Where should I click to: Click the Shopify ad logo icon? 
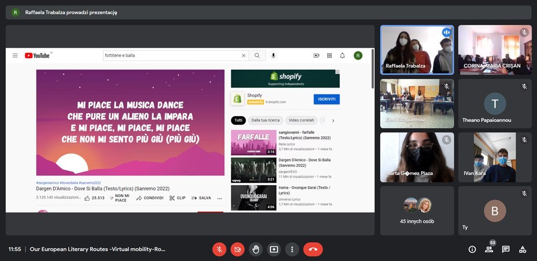tap(238, 99)
